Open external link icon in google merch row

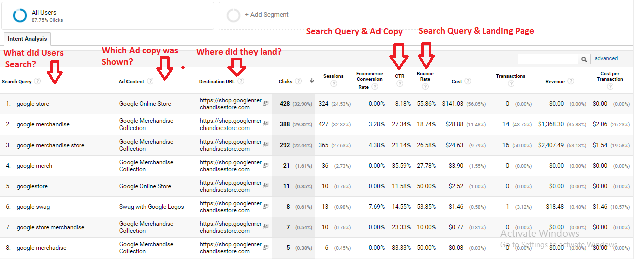click(266, 165)
